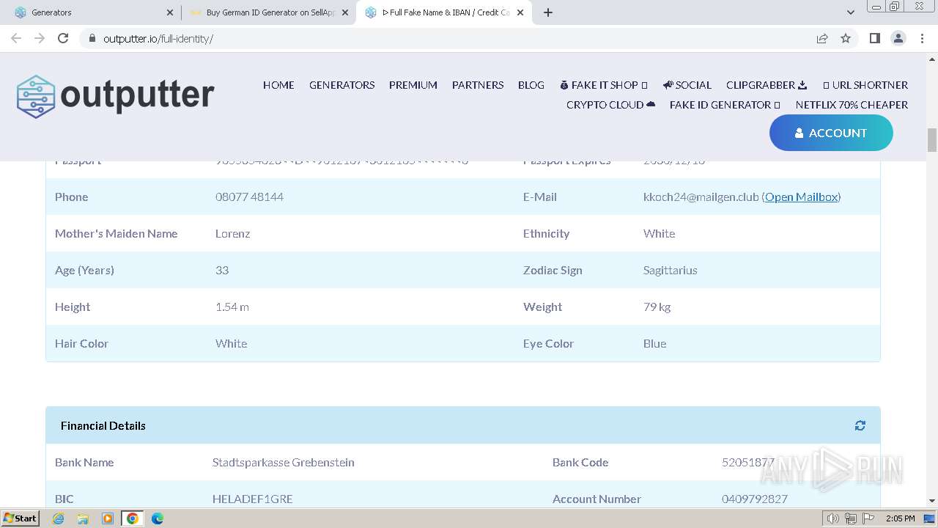Viewport: 938px width, 528px height.
Task: Select mother's maiden name Lorenz
Action: [232, 233]
